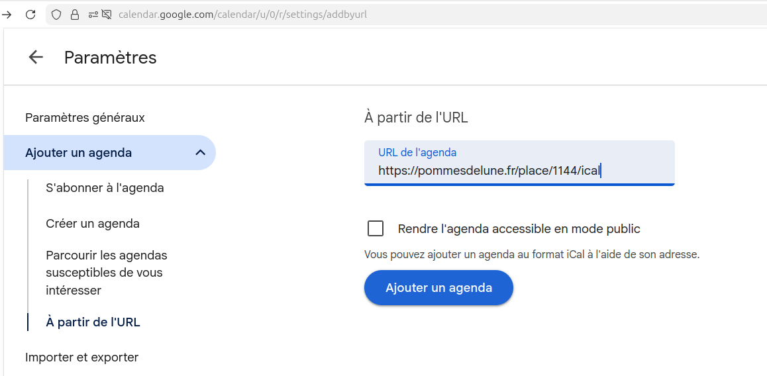Click the back arrow next to Paramètres
This screenshot has height=376, width=767.
pyautogui.click(x=36, y=58)
